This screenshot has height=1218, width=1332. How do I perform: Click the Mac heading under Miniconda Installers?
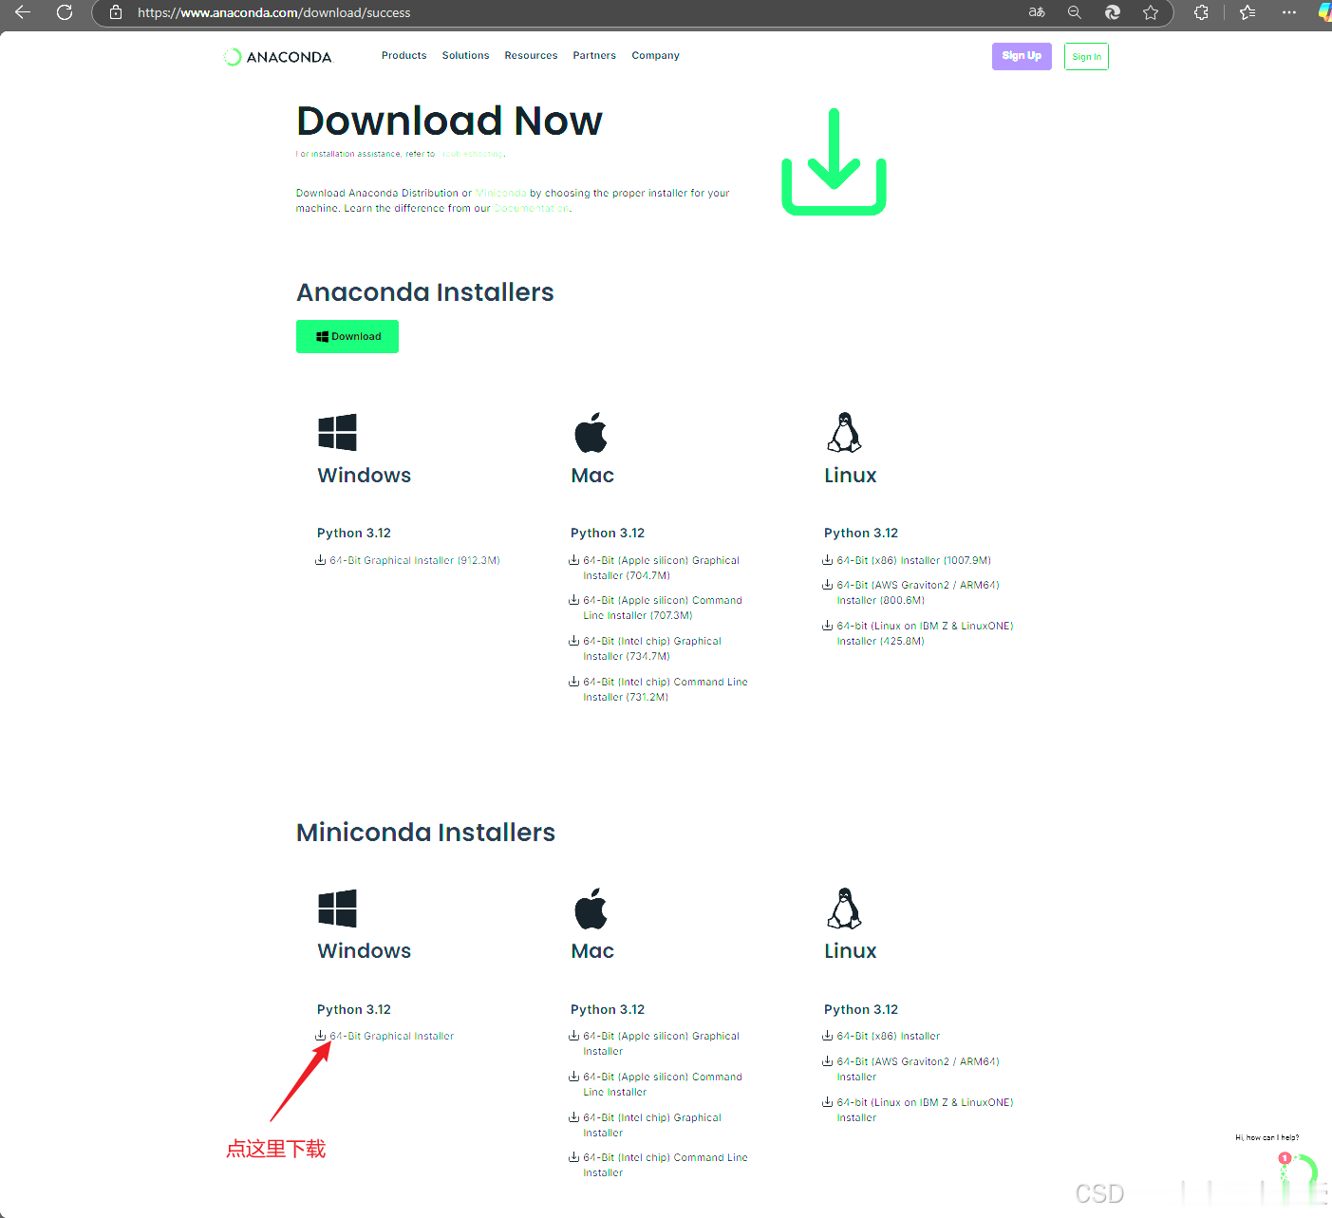(x=592, y=950)
